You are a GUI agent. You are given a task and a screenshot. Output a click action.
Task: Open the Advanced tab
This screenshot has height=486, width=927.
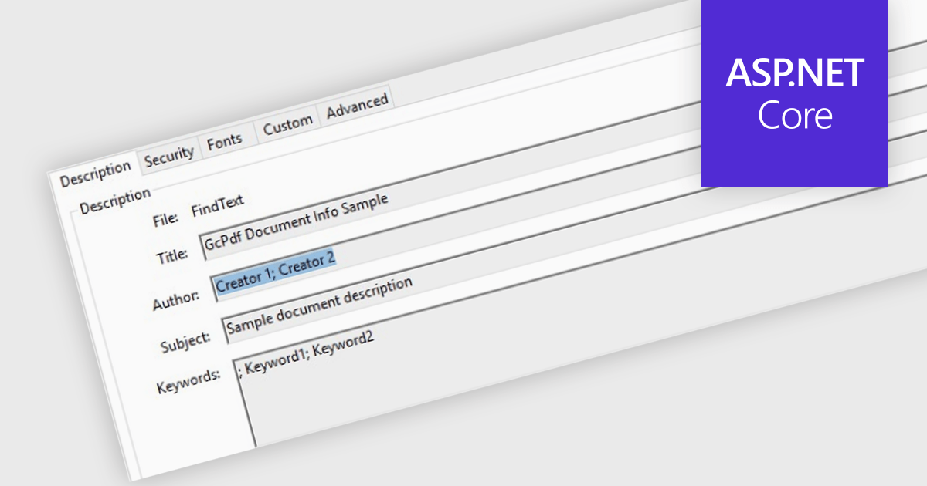click(357, 107)
